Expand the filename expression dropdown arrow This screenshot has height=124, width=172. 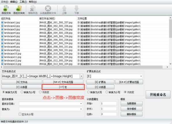tap(82, 76)
